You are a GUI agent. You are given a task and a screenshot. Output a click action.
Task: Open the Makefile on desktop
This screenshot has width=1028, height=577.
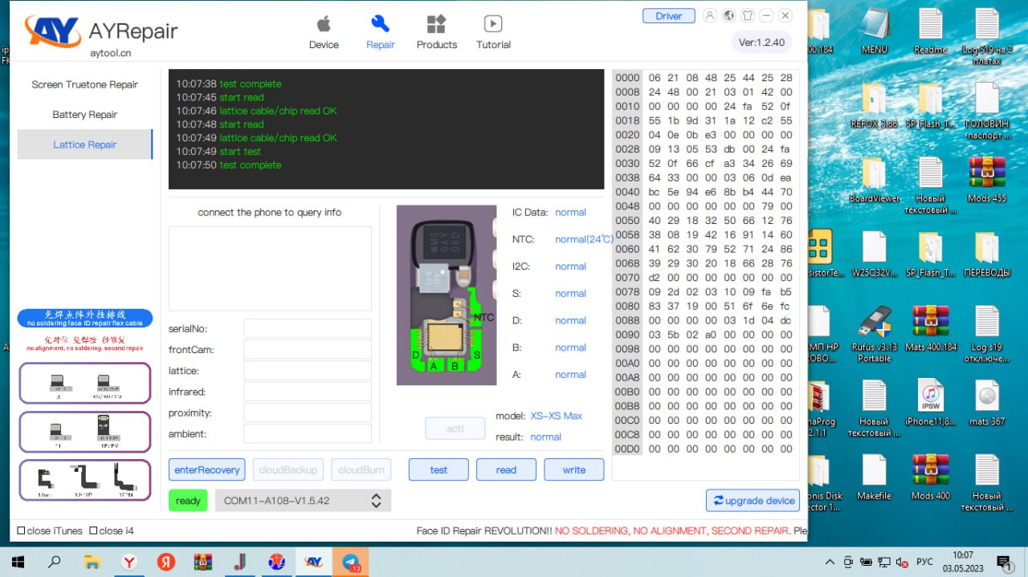coord(874,477)
